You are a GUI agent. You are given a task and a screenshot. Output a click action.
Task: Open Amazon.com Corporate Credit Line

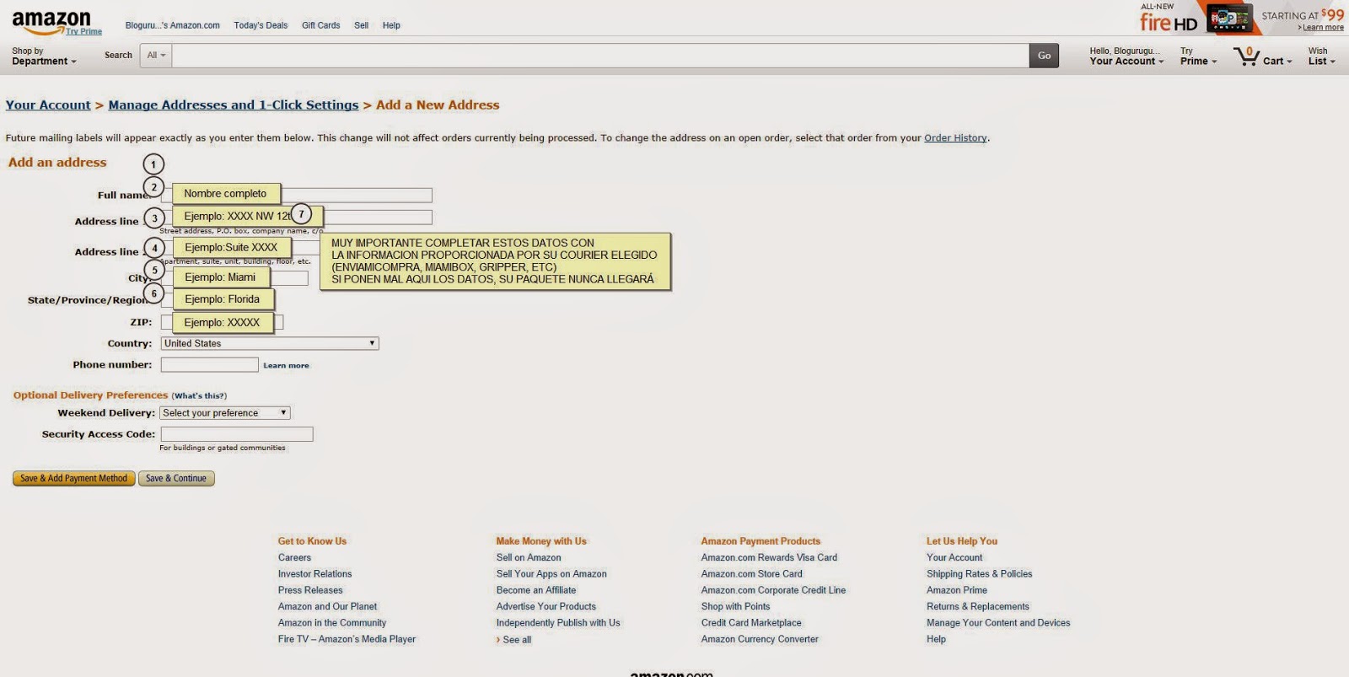[x=773, y=591]
